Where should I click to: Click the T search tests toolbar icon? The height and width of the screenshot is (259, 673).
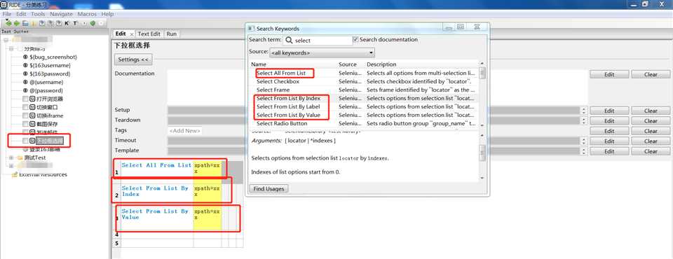75,23
